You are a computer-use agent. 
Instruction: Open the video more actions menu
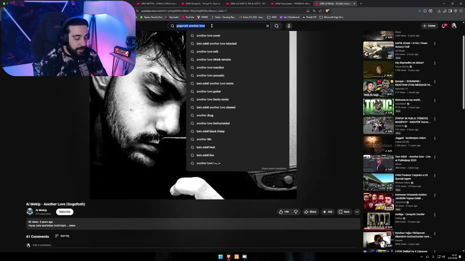coord(357,212)
